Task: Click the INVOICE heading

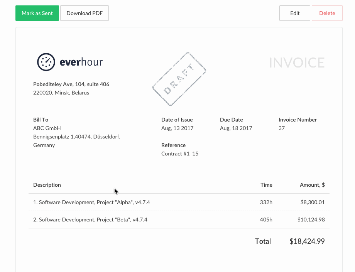Action: (x=297, y=63)
